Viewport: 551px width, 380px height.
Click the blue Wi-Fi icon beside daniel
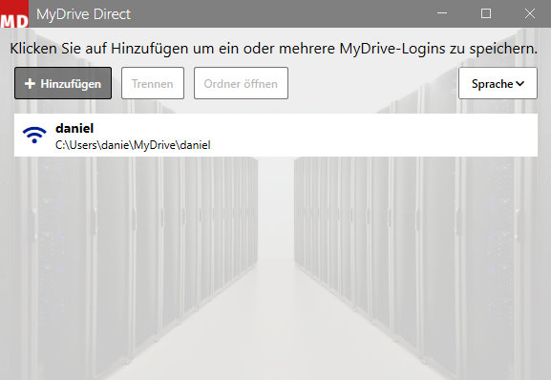click(x=34, y=135)
